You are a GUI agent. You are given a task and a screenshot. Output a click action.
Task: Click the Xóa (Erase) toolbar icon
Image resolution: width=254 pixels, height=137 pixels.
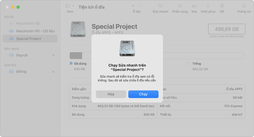tap(194, 6)
